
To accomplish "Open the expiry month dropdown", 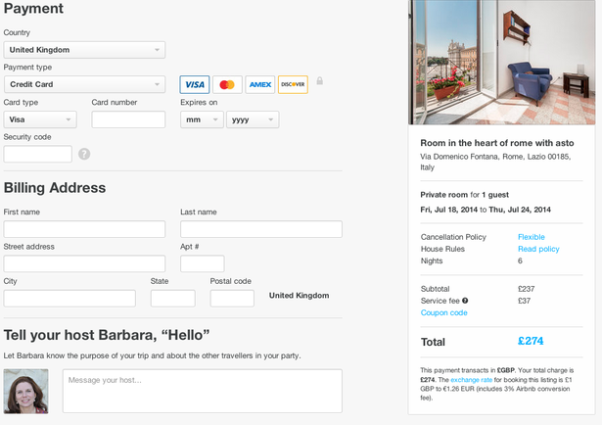I will click(202, 119).
